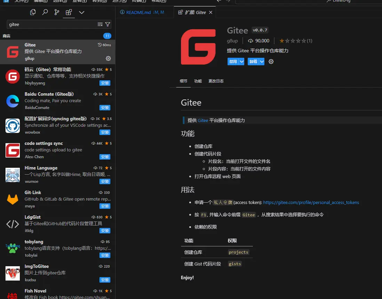Open the personal_access_tokens link
The height and width of the screenshot is (299, 382).
pos(311,203)
